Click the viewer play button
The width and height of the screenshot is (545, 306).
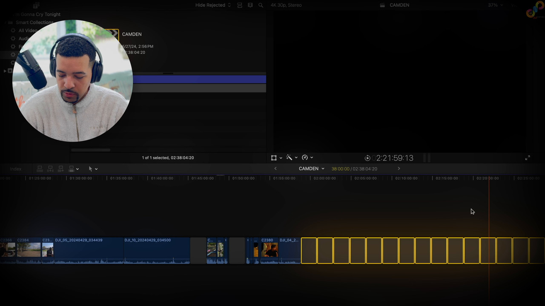tap(367, 158)
